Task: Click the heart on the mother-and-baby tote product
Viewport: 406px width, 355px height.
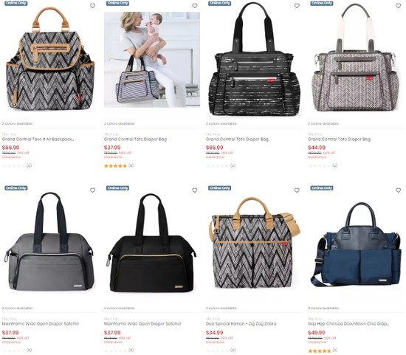Action: (x=194, y=6)
